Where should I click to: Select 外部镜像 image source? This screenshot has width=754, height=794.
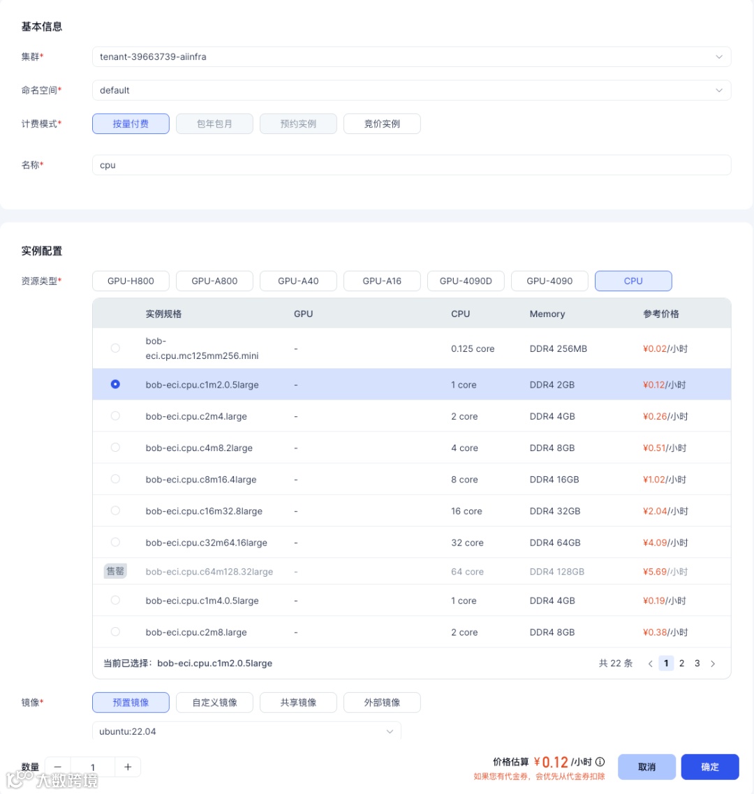point(382,703)
